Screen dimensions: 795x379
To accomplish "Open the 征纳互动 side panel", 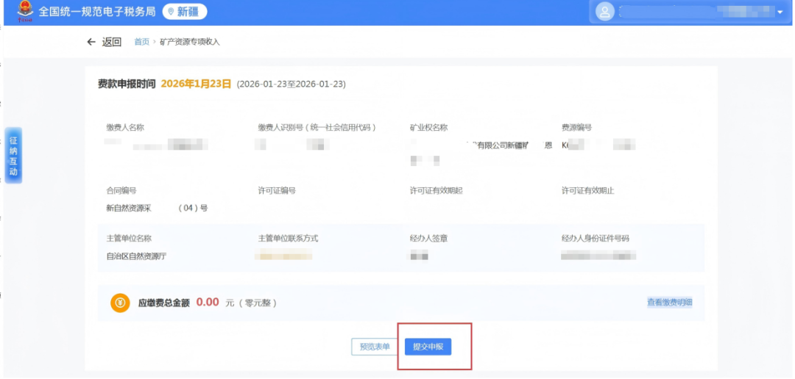I will 13,155.
